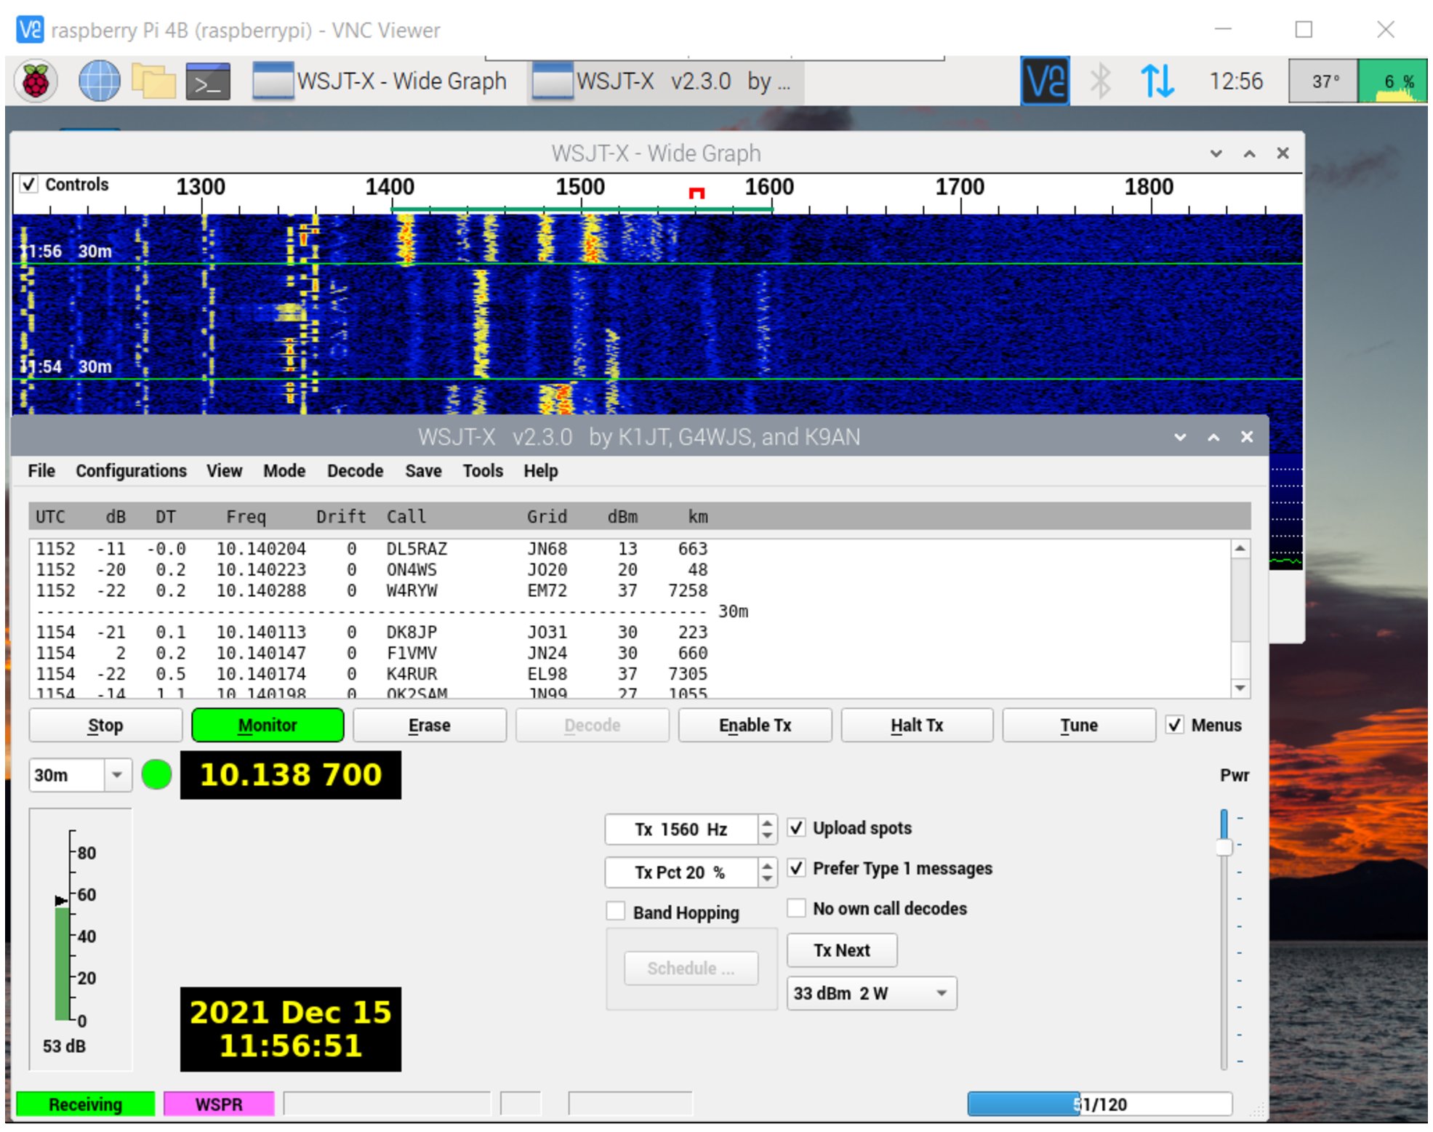Click the 2021 Dec 15 date-time display
This screenshot has width=1433, height=1132.
(x=291, y=1029)
